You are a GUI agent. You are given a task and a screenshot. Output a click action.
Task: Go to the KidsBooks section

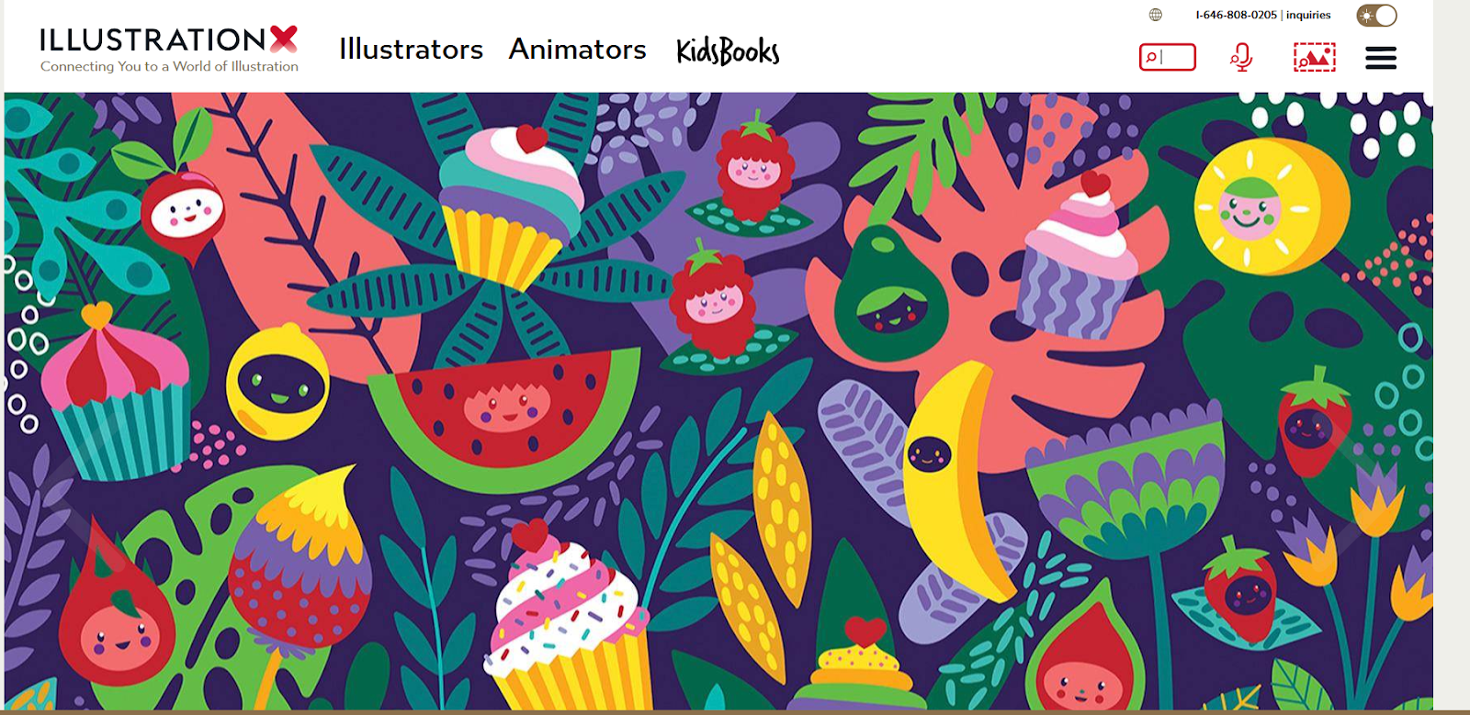[728, 51]
